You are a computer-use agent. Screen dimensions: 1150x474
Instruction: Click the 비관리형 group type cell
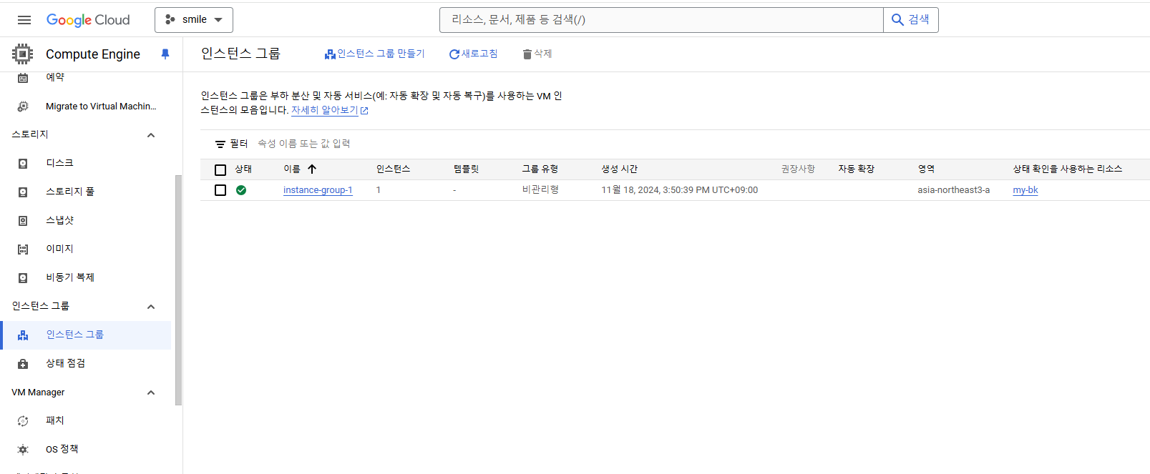coord(540,190)
